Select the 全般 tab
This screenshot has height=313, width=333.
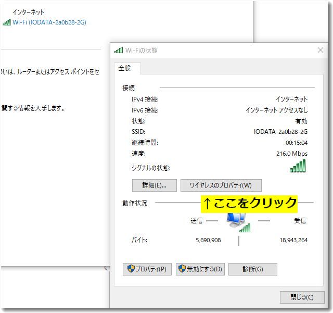coord(124,68)
